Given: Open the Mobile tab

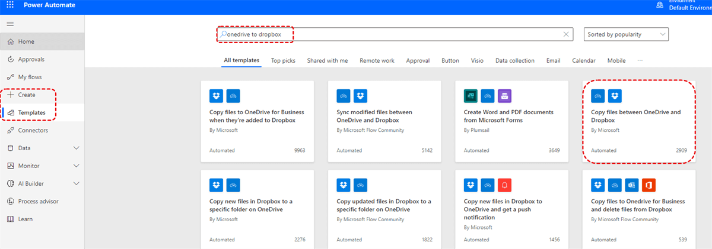Looking at the screenshot, I should click(616, 60).
